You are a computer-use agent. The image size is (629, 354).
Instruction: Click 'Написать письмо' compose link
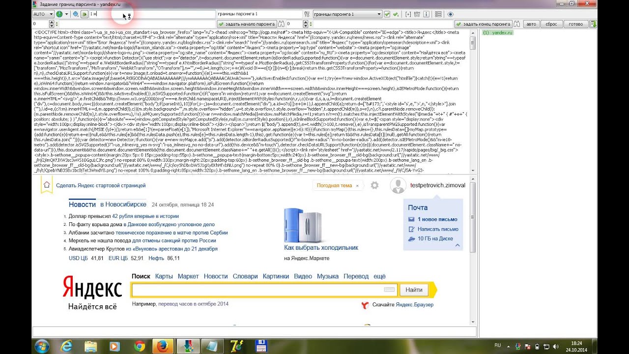pos(438,229)
